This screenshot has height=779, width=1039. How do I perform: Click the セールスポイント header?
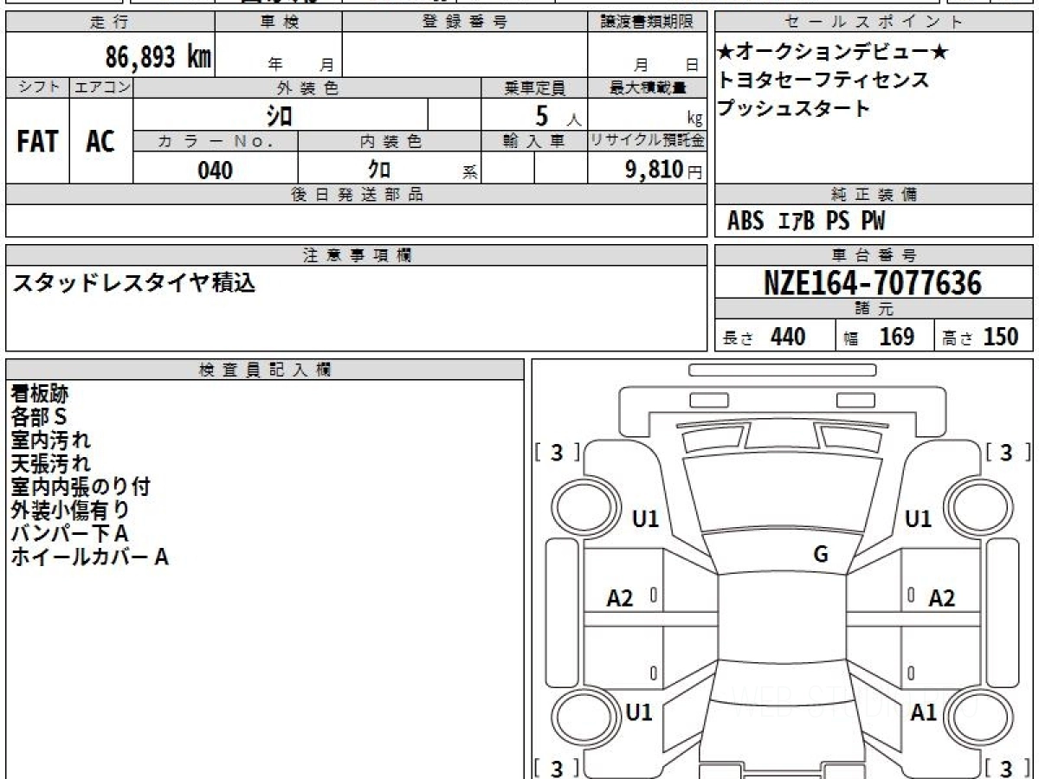(x=874, y=23)
